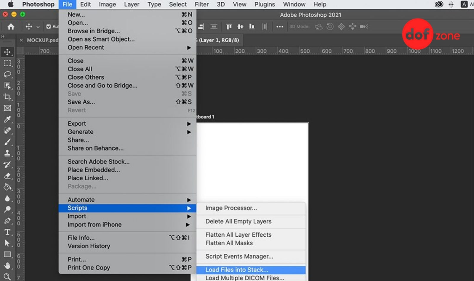Select the Rectangle shape tool

(x=7, y=254)
